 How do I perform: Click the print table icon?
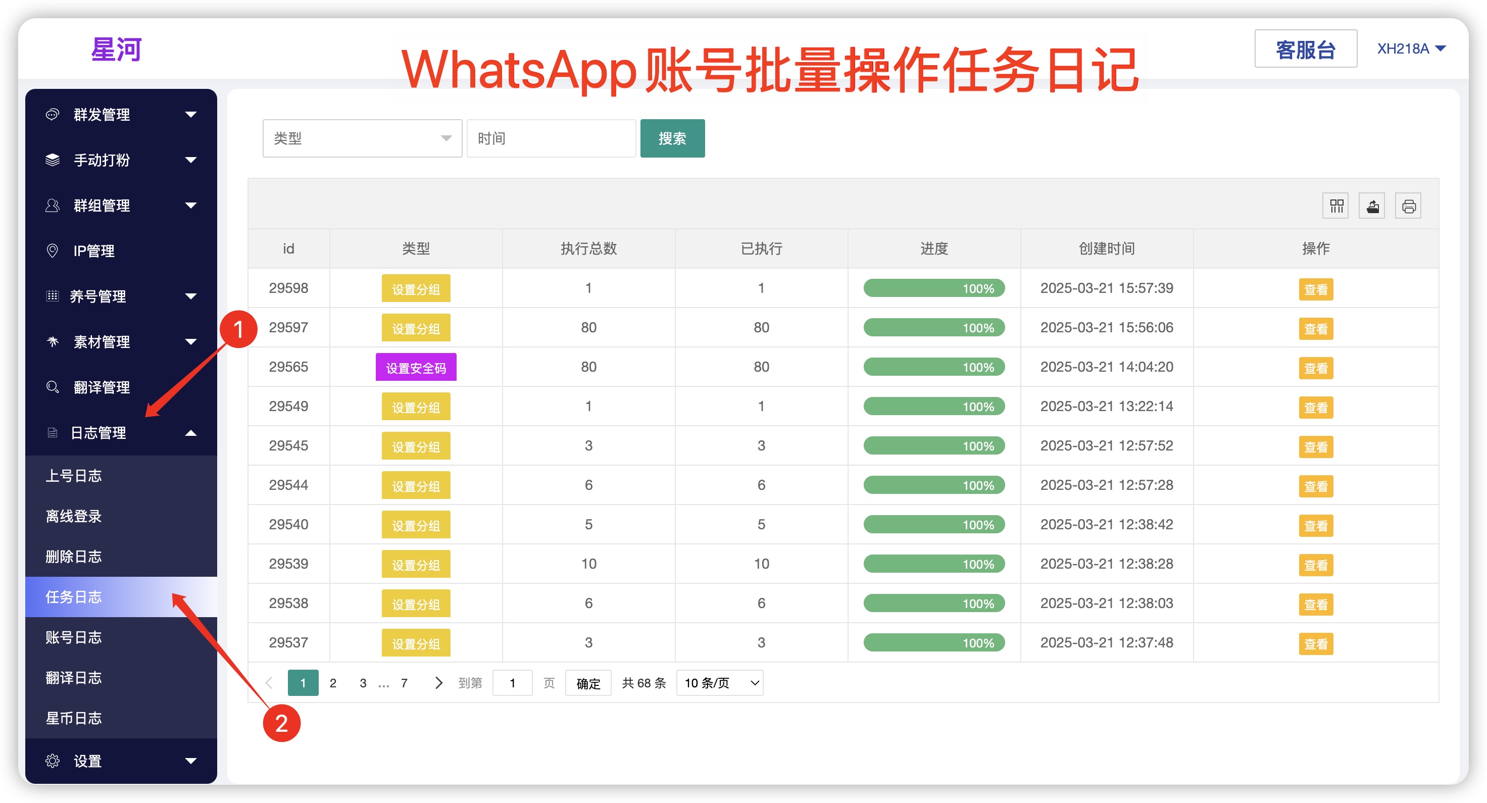point(1409,206)
